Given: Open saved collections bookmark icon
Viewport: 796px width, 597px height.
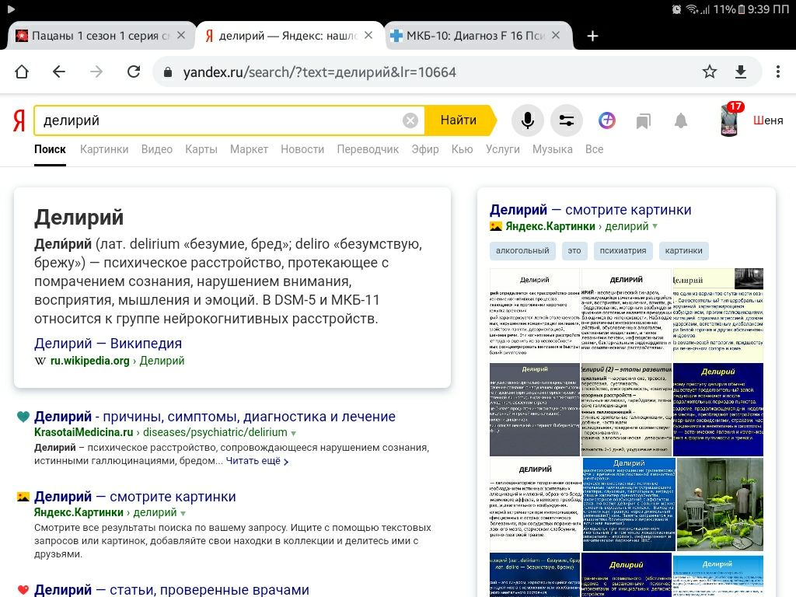Looking at the screenshot, I should [643, 120].
